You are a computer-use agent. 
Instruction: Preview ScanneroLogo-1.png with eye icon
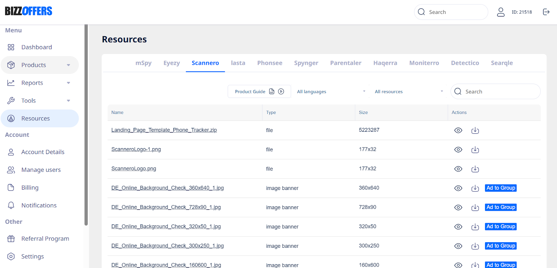[458, 150]
